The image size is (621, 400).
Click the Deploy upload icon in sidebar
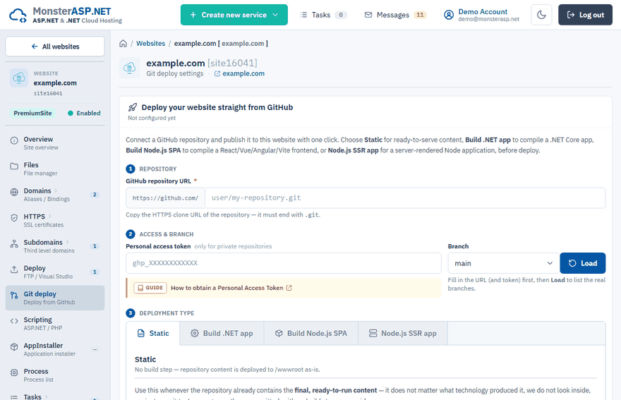[14, 269]
